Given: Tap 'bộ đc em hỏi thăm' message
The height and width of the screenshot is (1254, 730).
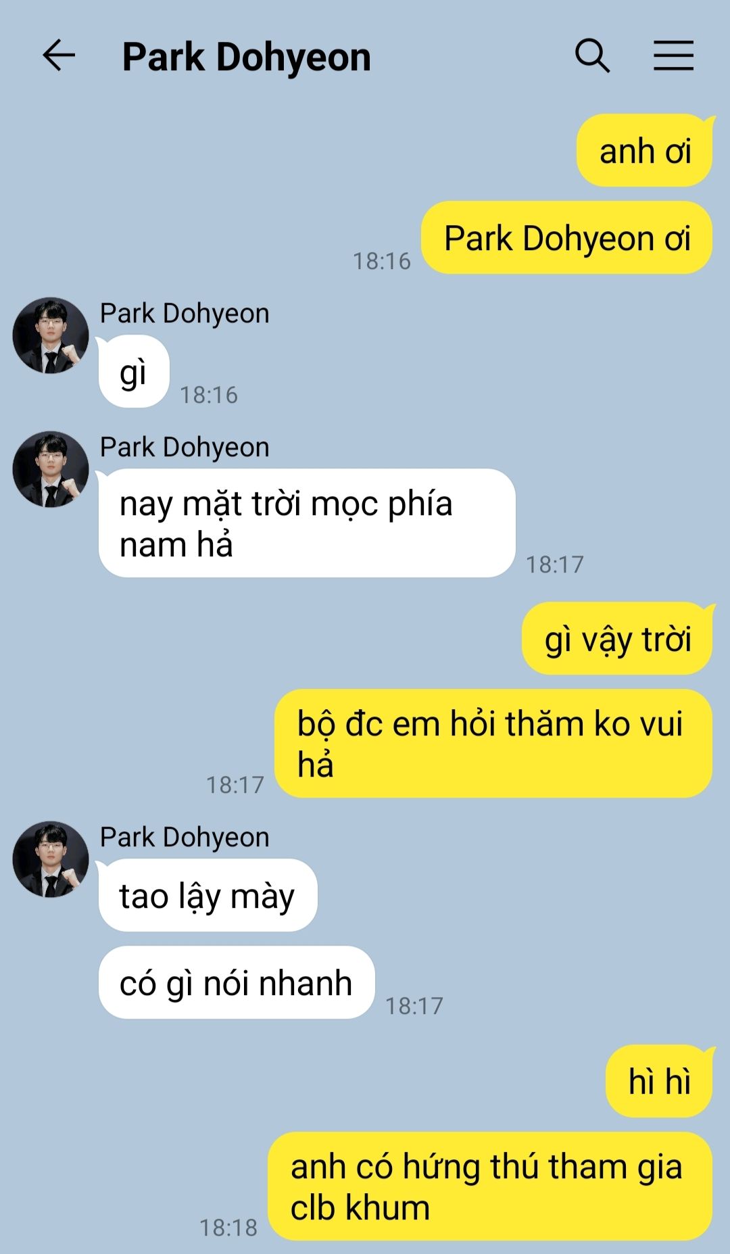Looking at the screenshot, I should click(493, 744).
